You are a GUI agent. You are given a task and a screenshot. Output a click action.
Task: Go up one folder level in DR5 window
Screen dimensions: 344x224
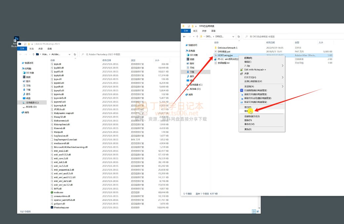point(197,36)
